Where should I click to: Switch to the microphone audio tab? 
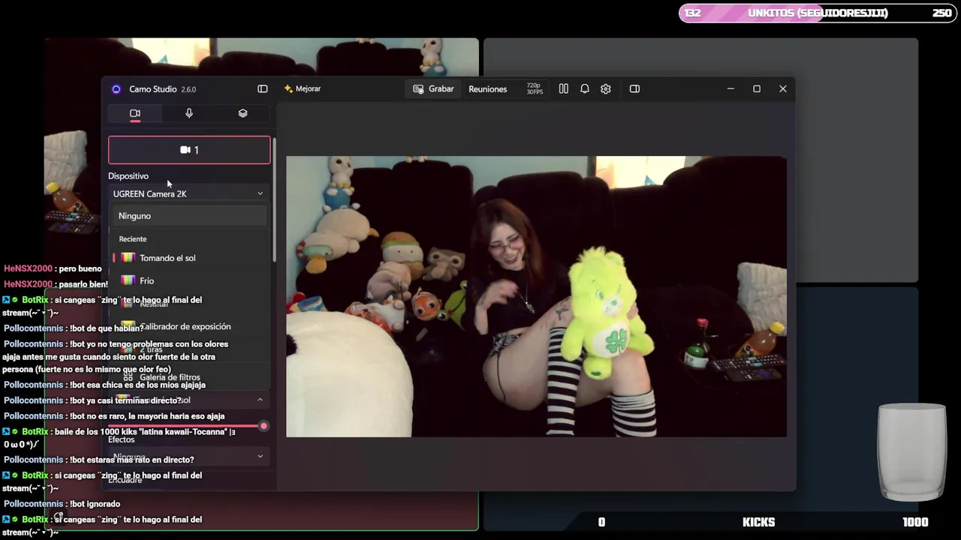pyautogui.click(x=189, y=113)
